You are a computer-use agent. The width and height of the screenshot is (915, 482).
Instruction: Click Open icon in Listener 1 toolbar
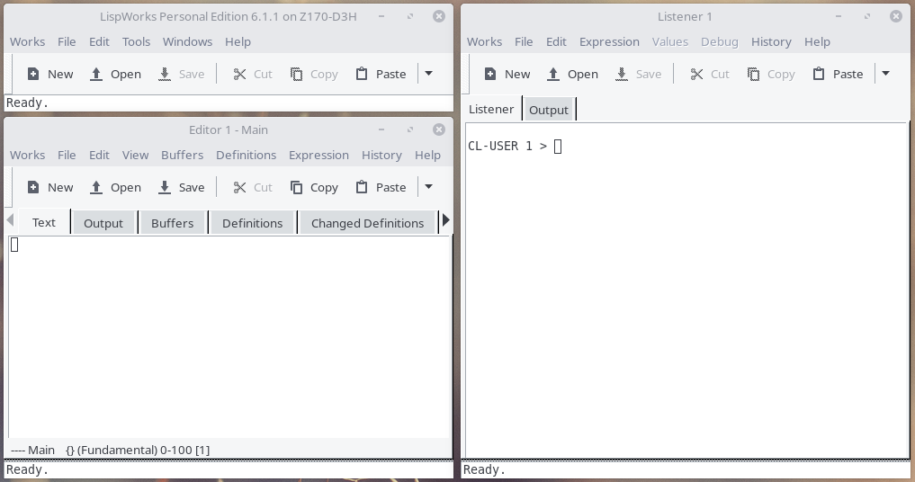[x=553, y=74]
